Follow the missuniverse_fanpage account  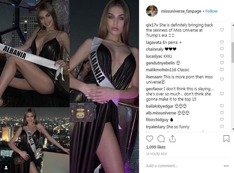point(211,11)
